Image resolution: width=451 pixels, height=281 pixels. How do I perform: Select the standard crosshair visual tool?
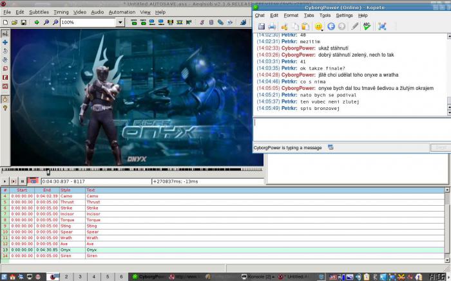pyautogui.click(x=5, y=33)
